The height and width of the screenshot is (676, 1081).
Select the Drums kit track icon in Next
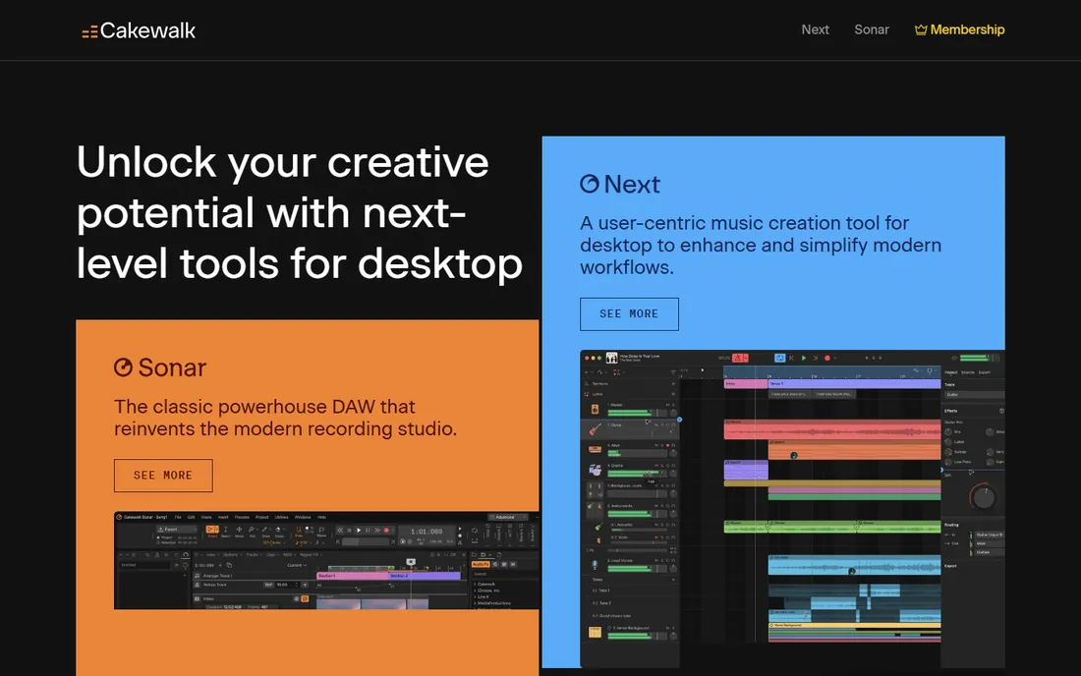[595, 470]
